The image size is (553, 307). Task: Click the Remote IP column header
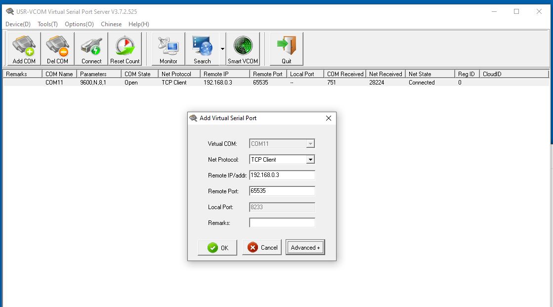coord(225,74)
